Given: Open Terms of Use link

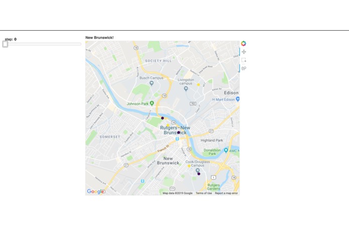Looking at the screenshot, I should point(204,193).
